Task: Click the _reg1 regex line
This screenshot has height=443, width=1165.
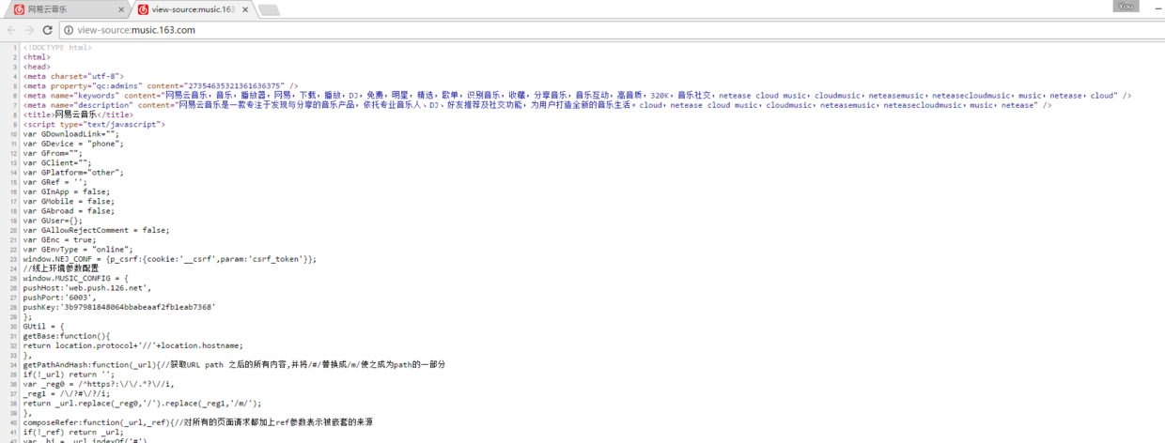Action: point(69,393)
